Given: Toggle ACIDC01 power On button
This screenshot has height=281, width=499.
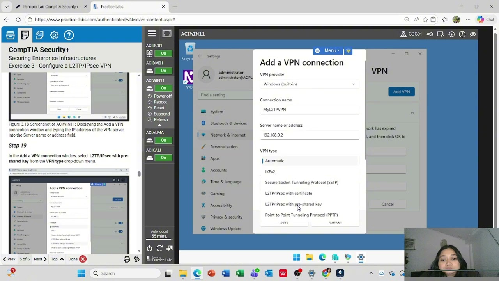Looking at the screenshot, I should 163,53.
